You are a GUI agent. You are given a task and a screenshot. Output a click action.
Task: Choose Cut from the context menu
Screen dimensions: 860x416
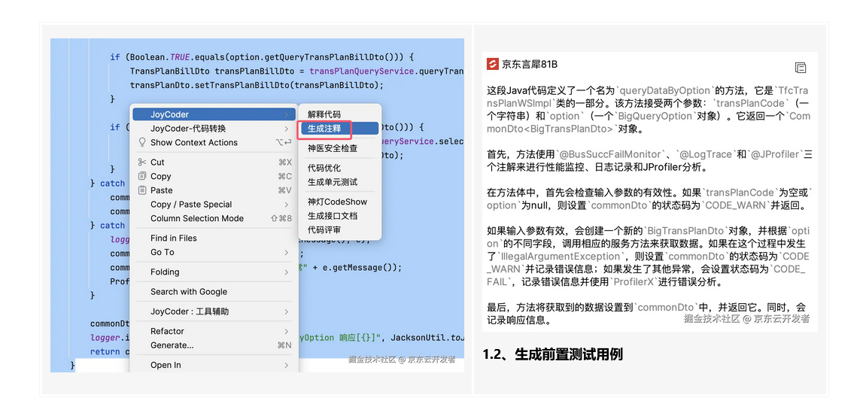tap(214, 162)
